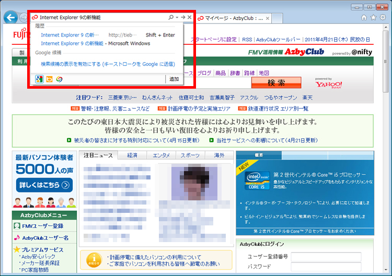The width and height of the screenshot is (392, 276).
Task: Open 警報・注意報、災害ニュースなど link
Action: (116, 109)
